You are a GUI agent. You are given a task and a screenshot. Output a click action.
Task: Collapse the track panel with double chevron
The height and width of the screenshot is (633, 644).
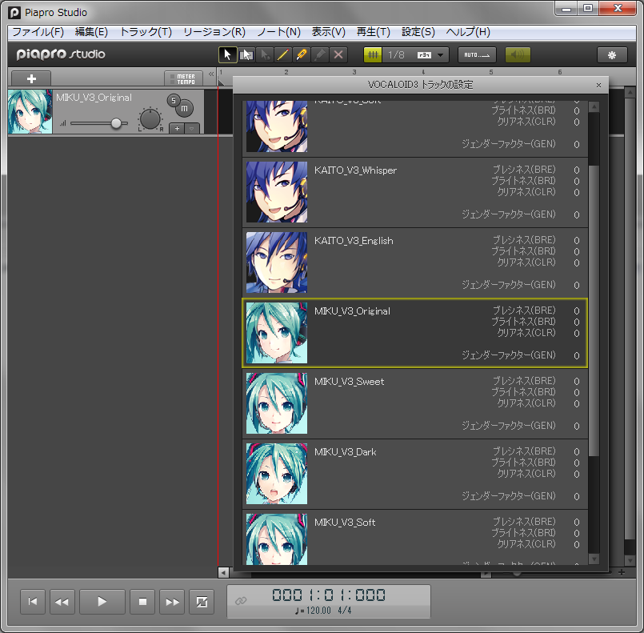(x=211, y=74)
